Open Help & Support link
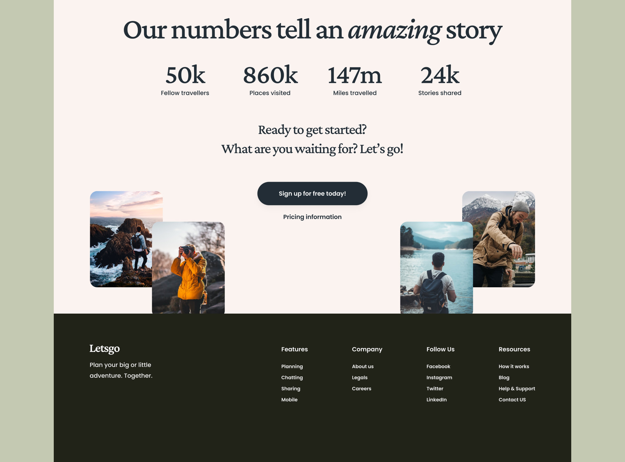The width and height of the screenshot is (625, 462). click(x=517, y=389)
